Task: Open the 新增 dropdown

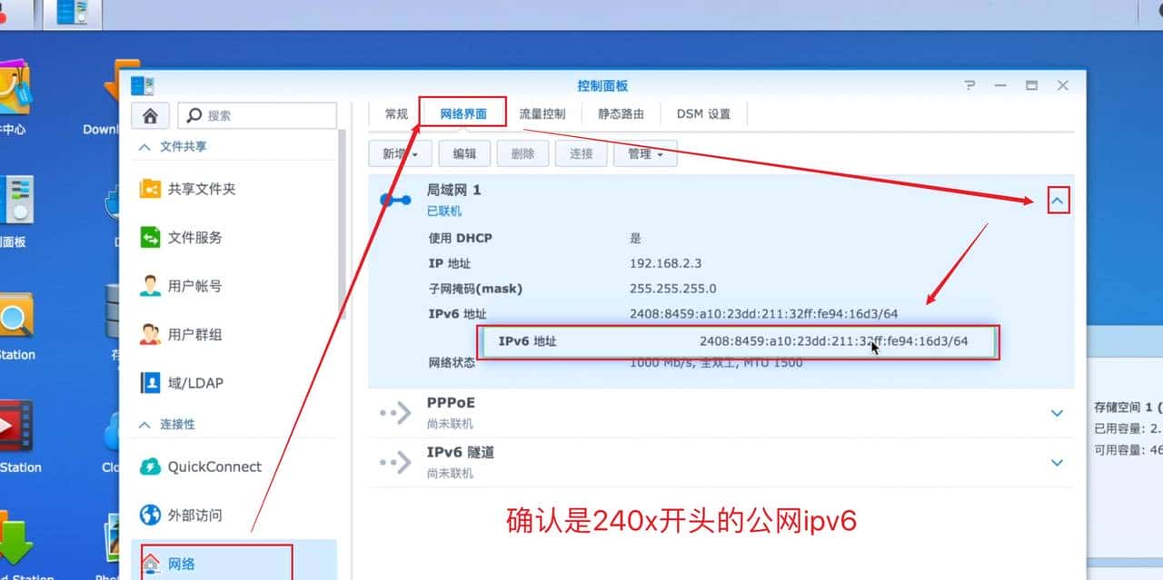Action: tap(399, 153)
